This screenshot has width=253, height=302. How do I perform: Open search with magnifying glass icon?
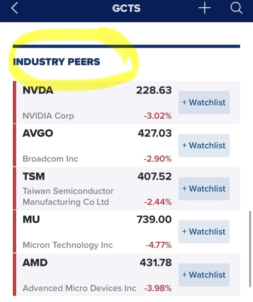click(236, 8)
